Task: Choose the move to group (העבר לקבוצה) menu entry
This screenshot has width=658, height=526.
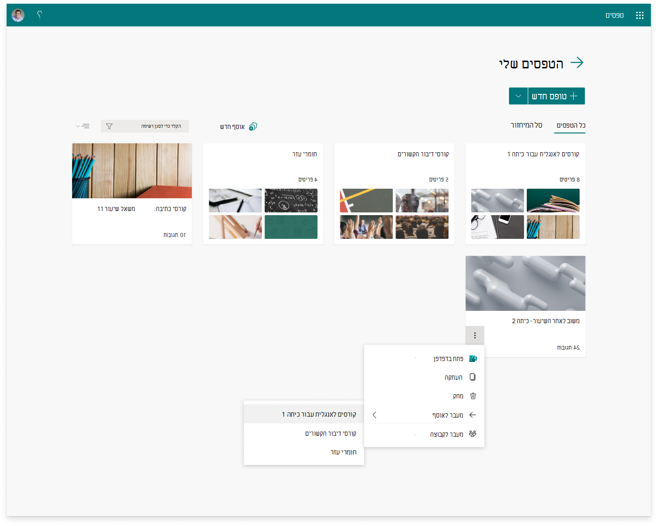Action: pos(424,434)
